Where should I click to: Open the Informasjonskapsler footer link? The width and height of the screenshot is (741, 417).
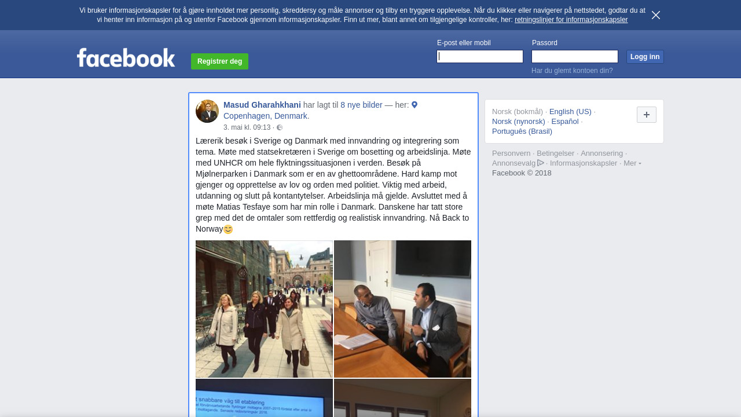tap(584, 163)
